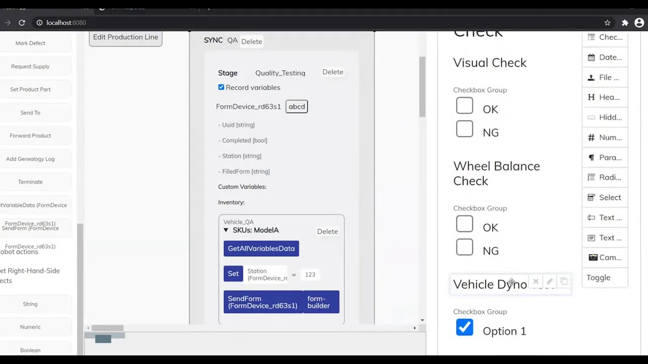Select Station (FormDevice) variable field
Screen dimensions: 648x364
267,275
